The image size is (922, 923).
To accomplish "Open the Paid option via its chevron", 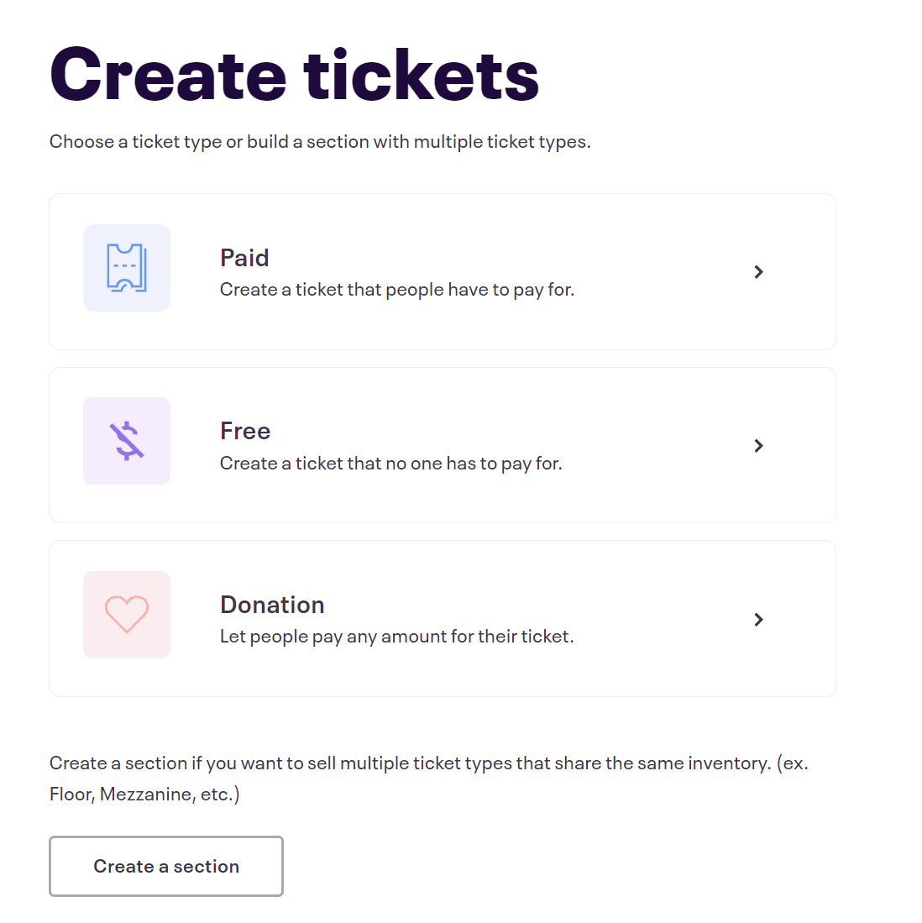I will pyautogui.click(x=758, y=272).
